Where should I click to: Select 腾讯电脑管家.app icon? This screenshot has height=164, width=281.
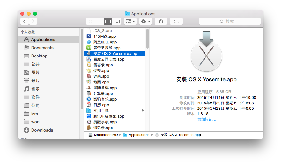[89, 116]
